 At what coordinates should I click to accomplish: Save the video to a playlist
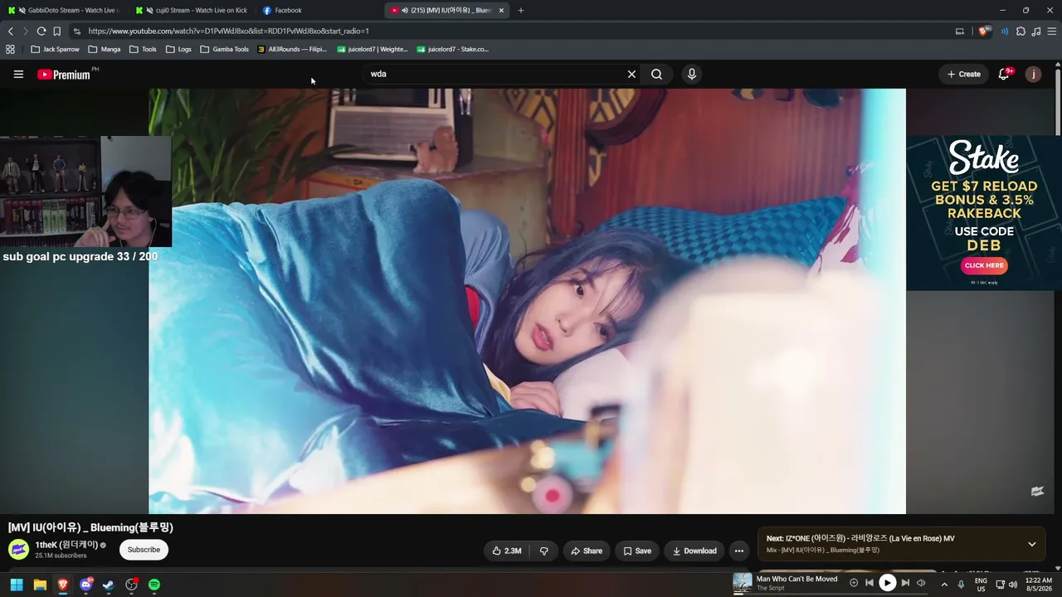tap(637, 551)
